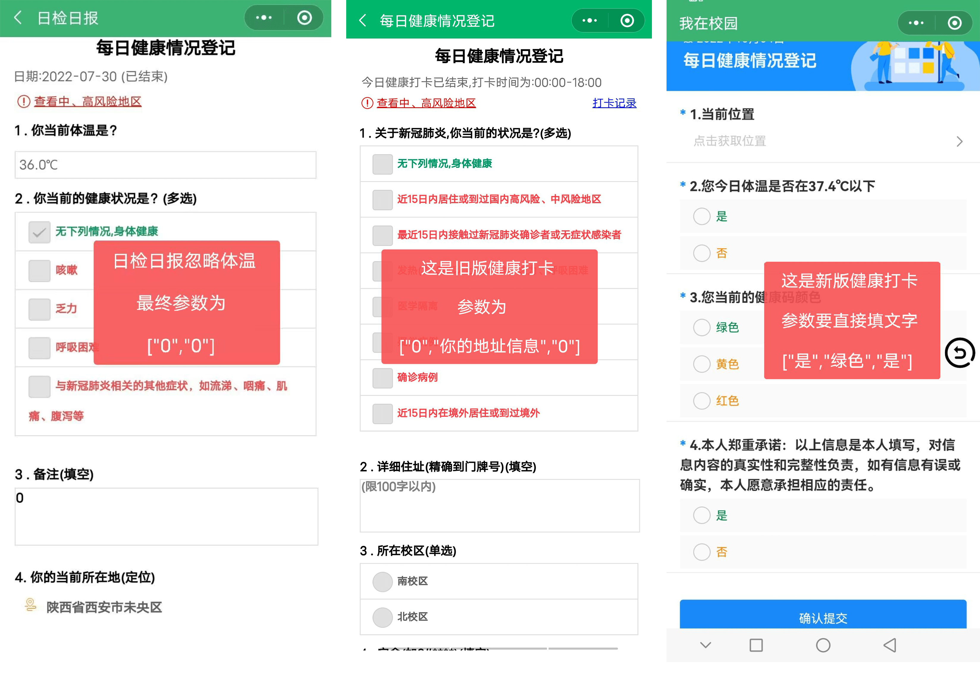Click the 36.0℃ temperature field

(165, 165)
